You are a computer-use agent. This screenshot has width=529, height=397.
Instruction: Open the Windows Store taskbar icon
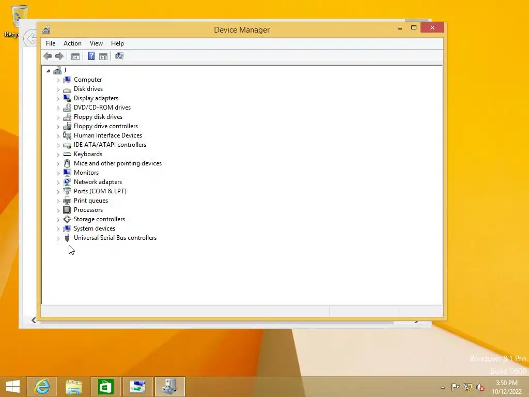point(105,387)
